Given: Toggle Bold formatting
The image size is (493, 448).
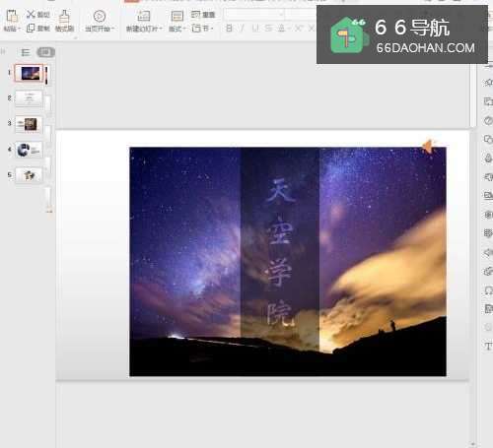Looking at the screenshot, I should (229, 29).
